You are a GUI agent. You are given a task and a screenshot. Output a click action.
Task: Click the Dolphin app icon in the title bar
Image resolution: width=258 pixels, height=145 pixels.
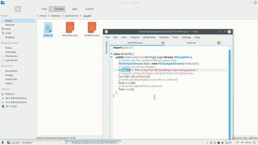click(x=2, y=3)
